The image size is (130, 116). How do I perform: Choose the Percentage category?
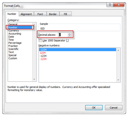click(15, 43)
